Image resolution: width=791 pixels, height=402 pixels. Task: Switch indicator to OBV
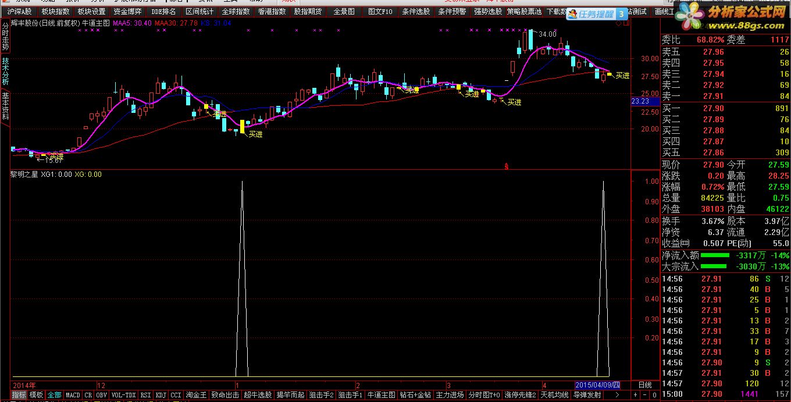point(101,395)
